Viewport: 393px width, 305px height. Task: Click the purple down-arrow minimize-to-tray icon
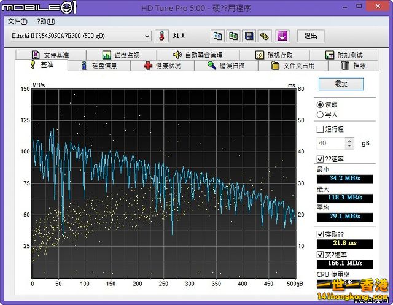click(x=282, y=36)
